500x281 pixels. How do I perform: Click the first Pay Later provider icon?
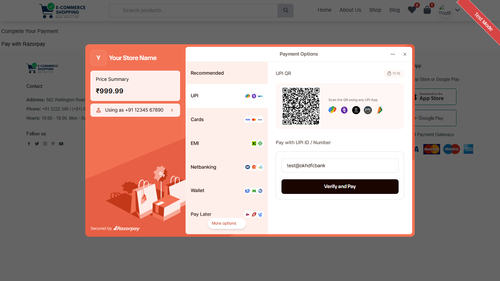pos(247,214)
